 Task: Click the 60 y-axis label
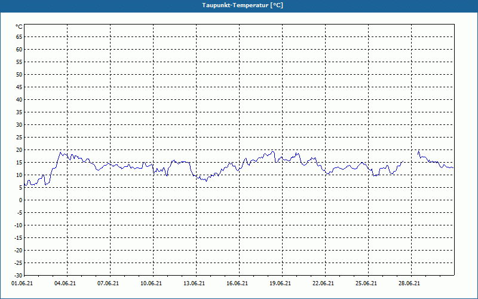coord(19,50)
